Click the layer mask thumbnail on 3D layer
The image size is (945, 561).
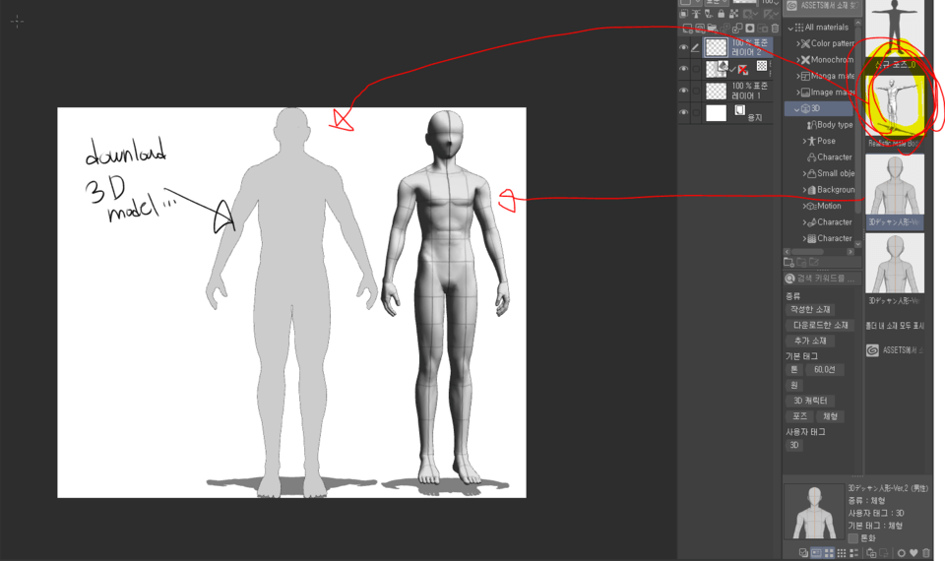[x=762, y=66]
